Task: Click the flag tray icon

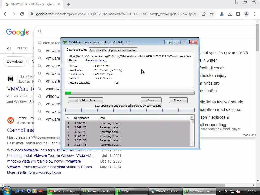Action: [226, 191]
